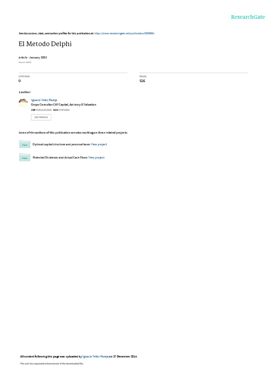This screenshot has height=372, width=279.
Task: Click Optimal capital structure and personal taxes text
Action: click(61, 144)
